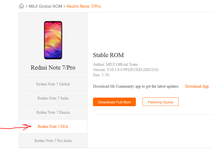Switch to the Redmi Note 7 India tab
Image resolution: width=213 pixels, height=150 pixels.
pos(53,98)
